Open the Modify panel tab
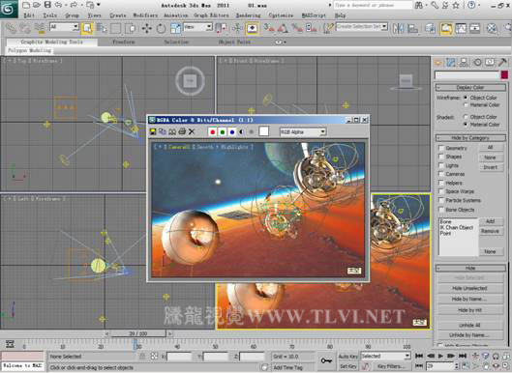Screen dimensions: 512x373 click(x=451, y=62)
